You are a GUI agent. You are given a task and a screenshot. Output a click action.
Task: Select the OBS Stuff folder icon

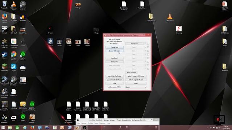pos(14,30)
